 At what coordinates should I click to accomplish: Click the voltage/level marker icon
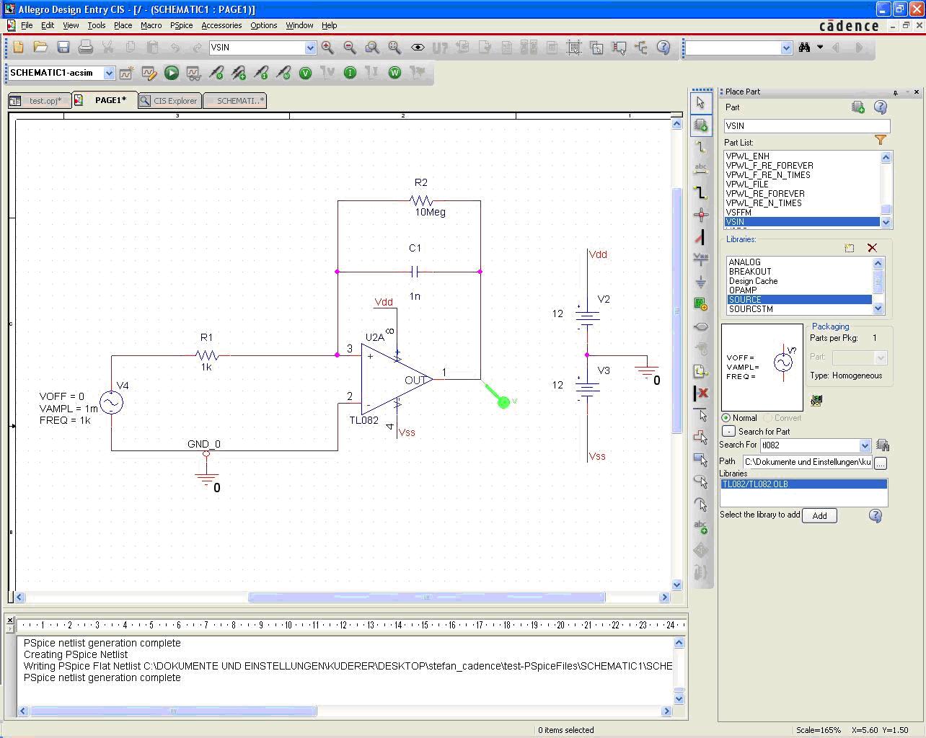[216, 73]
